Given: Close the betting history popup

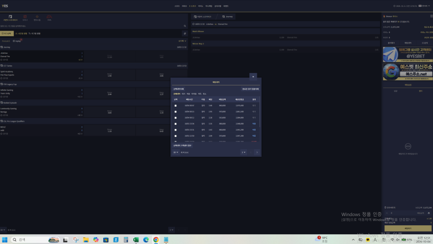Looking at the screenshot, I should (x=253, y=77).
